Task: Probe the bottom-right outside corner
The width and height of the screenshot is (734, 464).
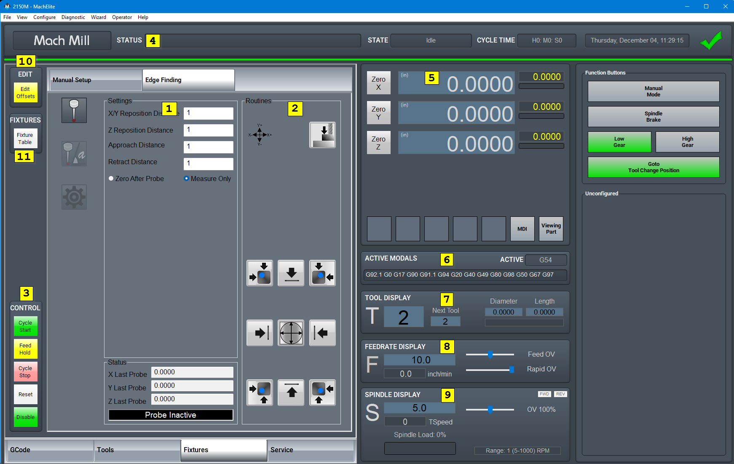Action: 322,392
